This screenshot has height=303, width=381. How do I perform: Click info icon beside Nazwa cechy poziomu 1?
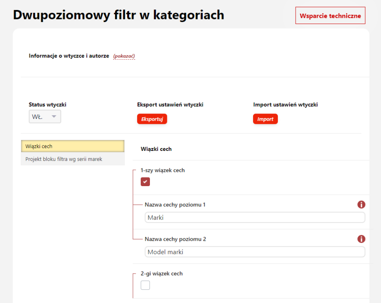[x=361, y=205]
